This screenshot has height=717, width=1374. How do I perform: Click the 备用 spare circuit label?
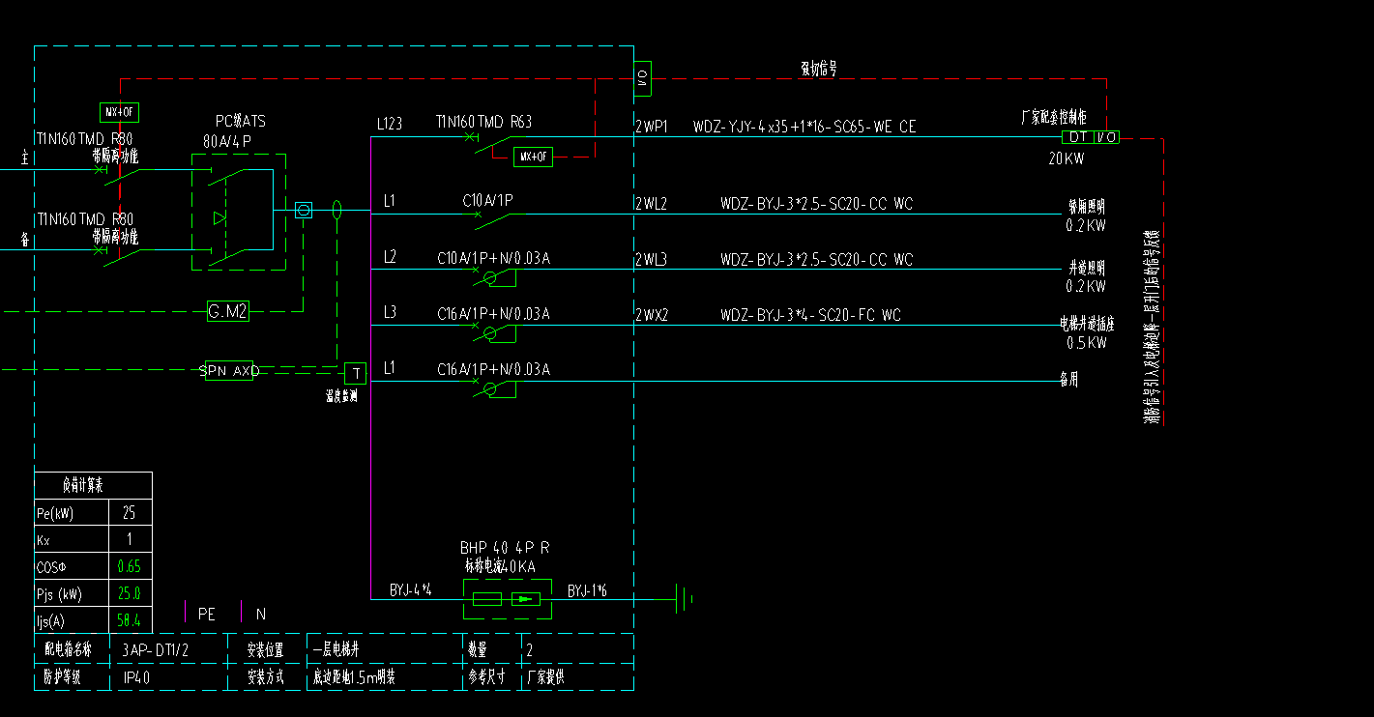click(x=1068, y=380)
